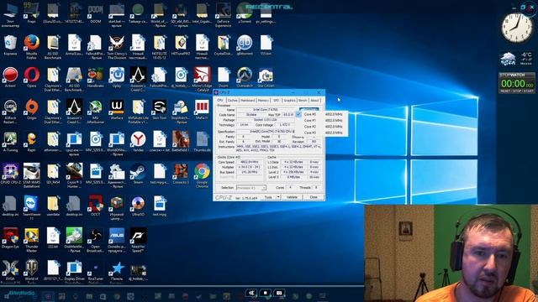Click the Multiplier value in CPU-Z
Viewport: 538px width, 302px height.
[250, 167]
